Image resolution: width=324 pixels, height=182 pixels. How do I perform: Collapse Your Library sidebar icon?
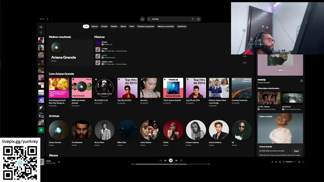coord(41,27)
